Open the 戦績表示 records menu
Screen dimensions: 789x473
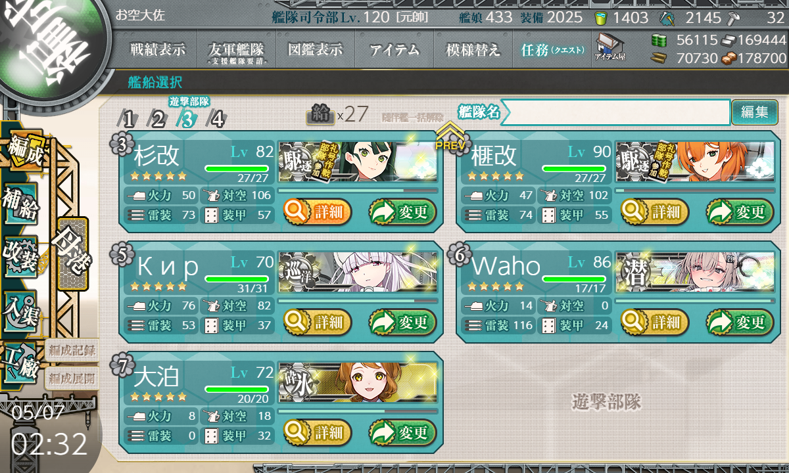click(x=157, y=49)
